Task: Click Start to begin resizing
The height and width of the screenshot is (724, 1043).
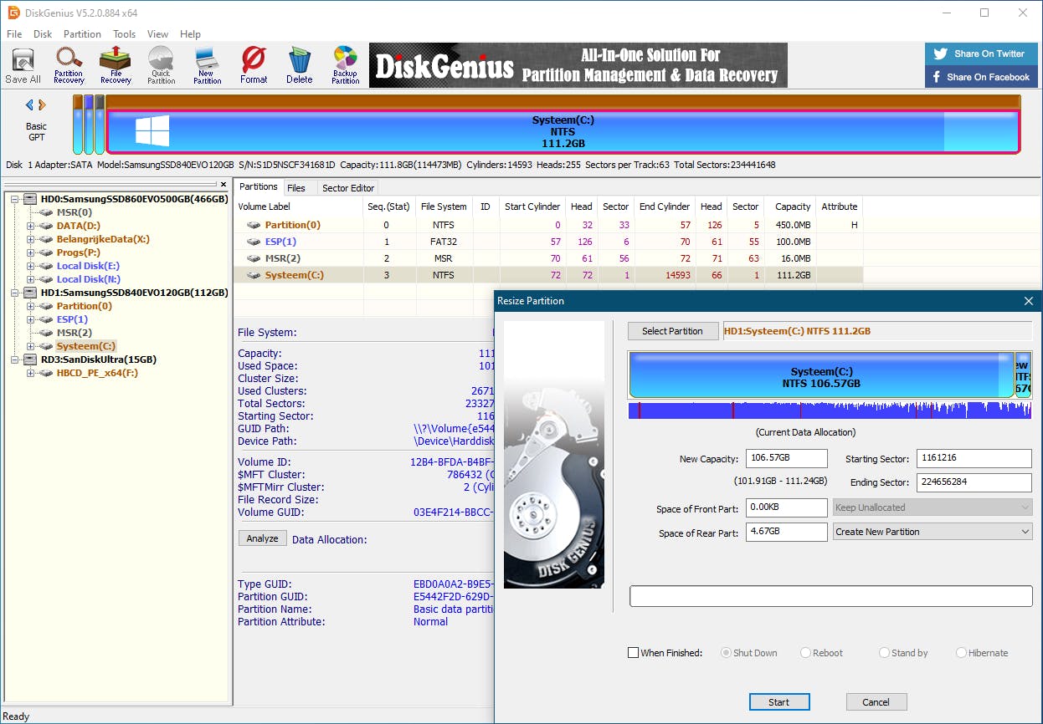Action: (x=778, y=702)
